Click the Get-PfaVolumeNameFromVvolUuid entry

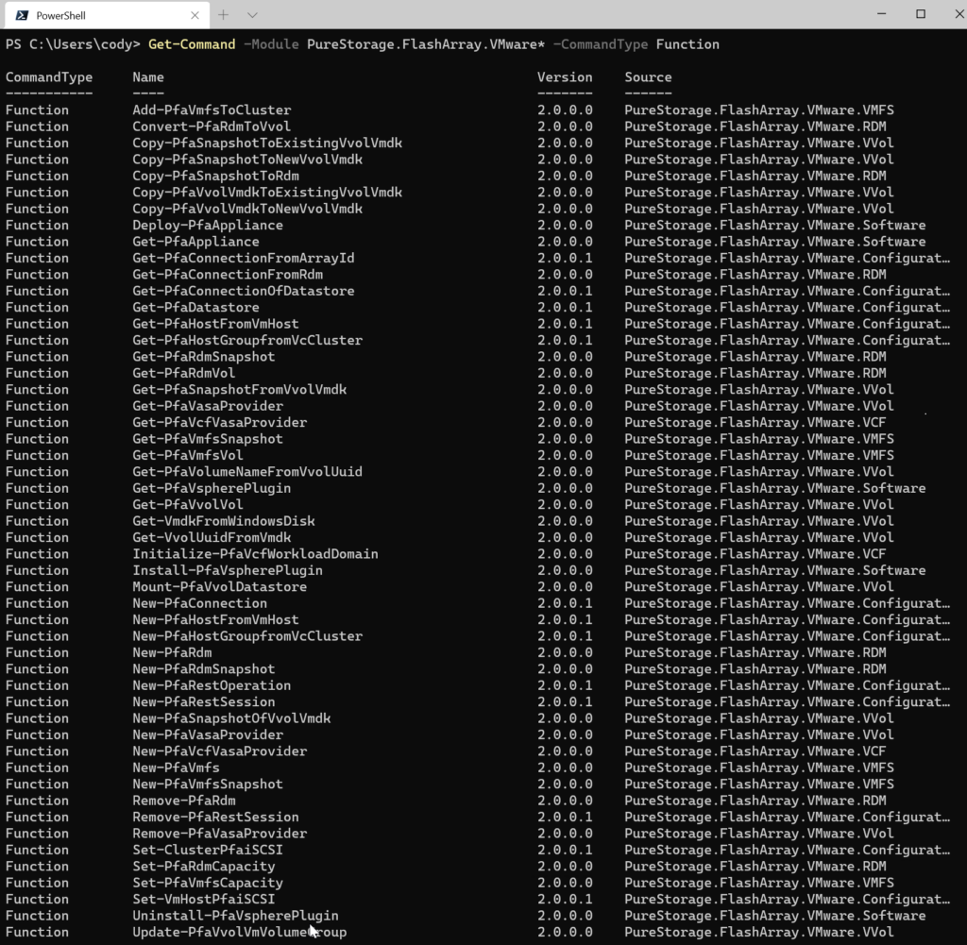247,472
